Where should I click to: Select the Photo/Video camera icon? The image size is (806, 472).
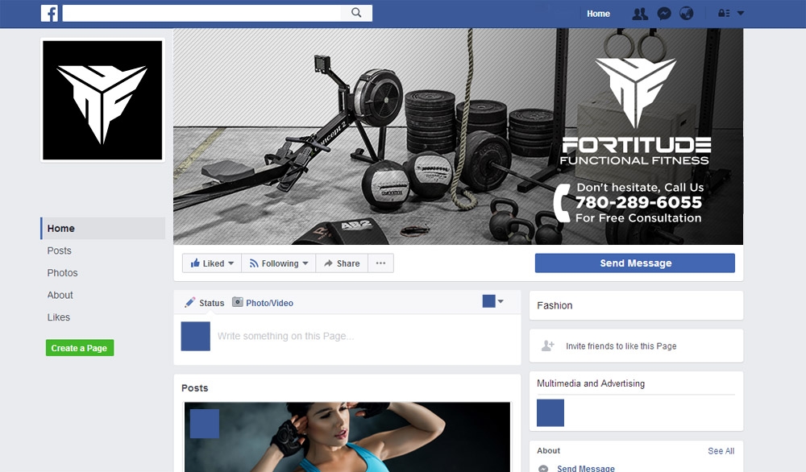[x=238, y=302]
